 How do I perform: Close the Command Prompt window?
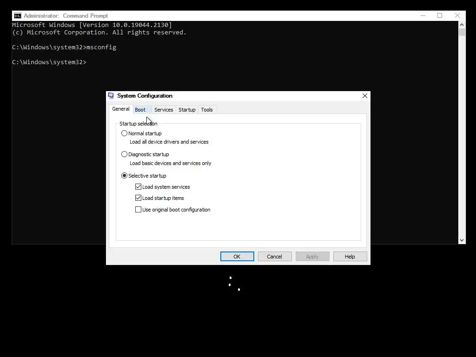pyautogui.click(x=457, y=15)
